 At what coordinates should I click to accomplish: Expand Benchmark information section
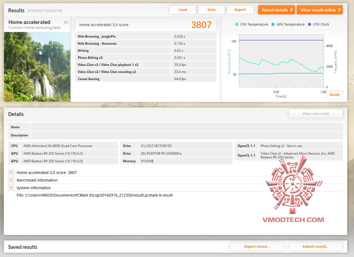pyautogui.click(x=11, y=180)
